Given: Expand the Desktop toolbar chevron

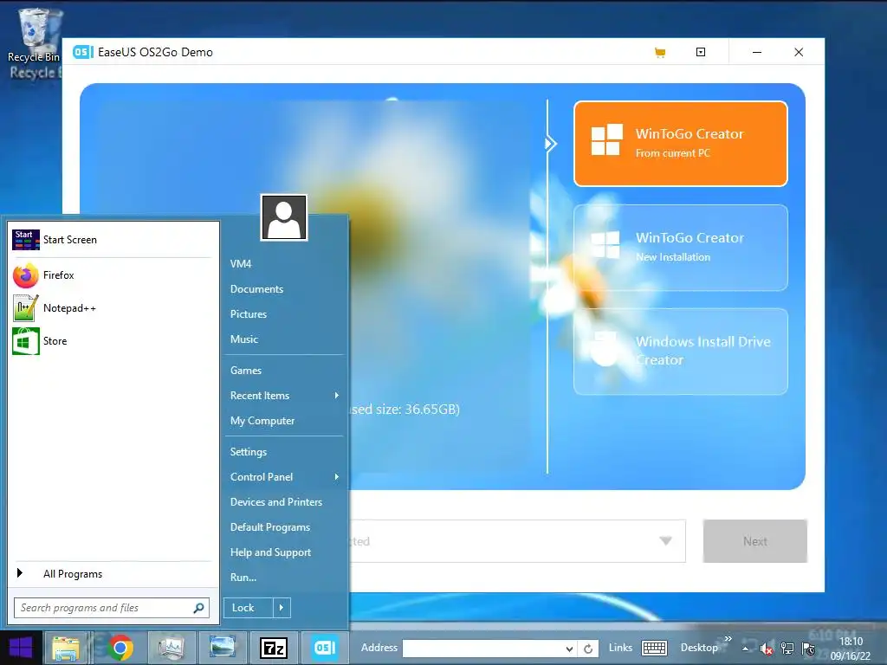Looking at the screenshot, I should [728, 639].
